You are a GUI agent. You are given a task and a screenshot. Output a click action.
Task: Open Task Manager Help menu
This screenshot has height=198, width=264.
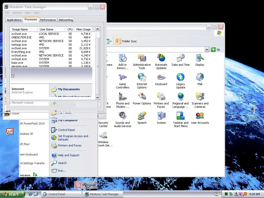coord(36,13)
